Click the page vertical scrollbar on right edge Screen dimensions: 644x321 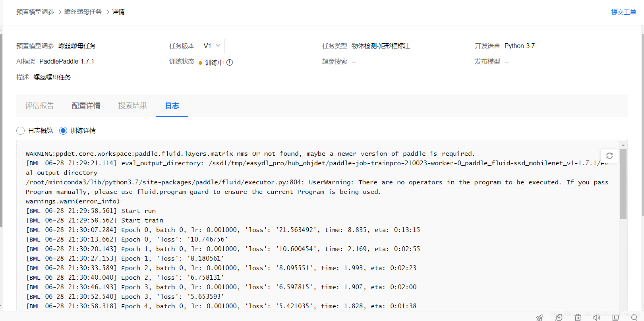[643, 125]
